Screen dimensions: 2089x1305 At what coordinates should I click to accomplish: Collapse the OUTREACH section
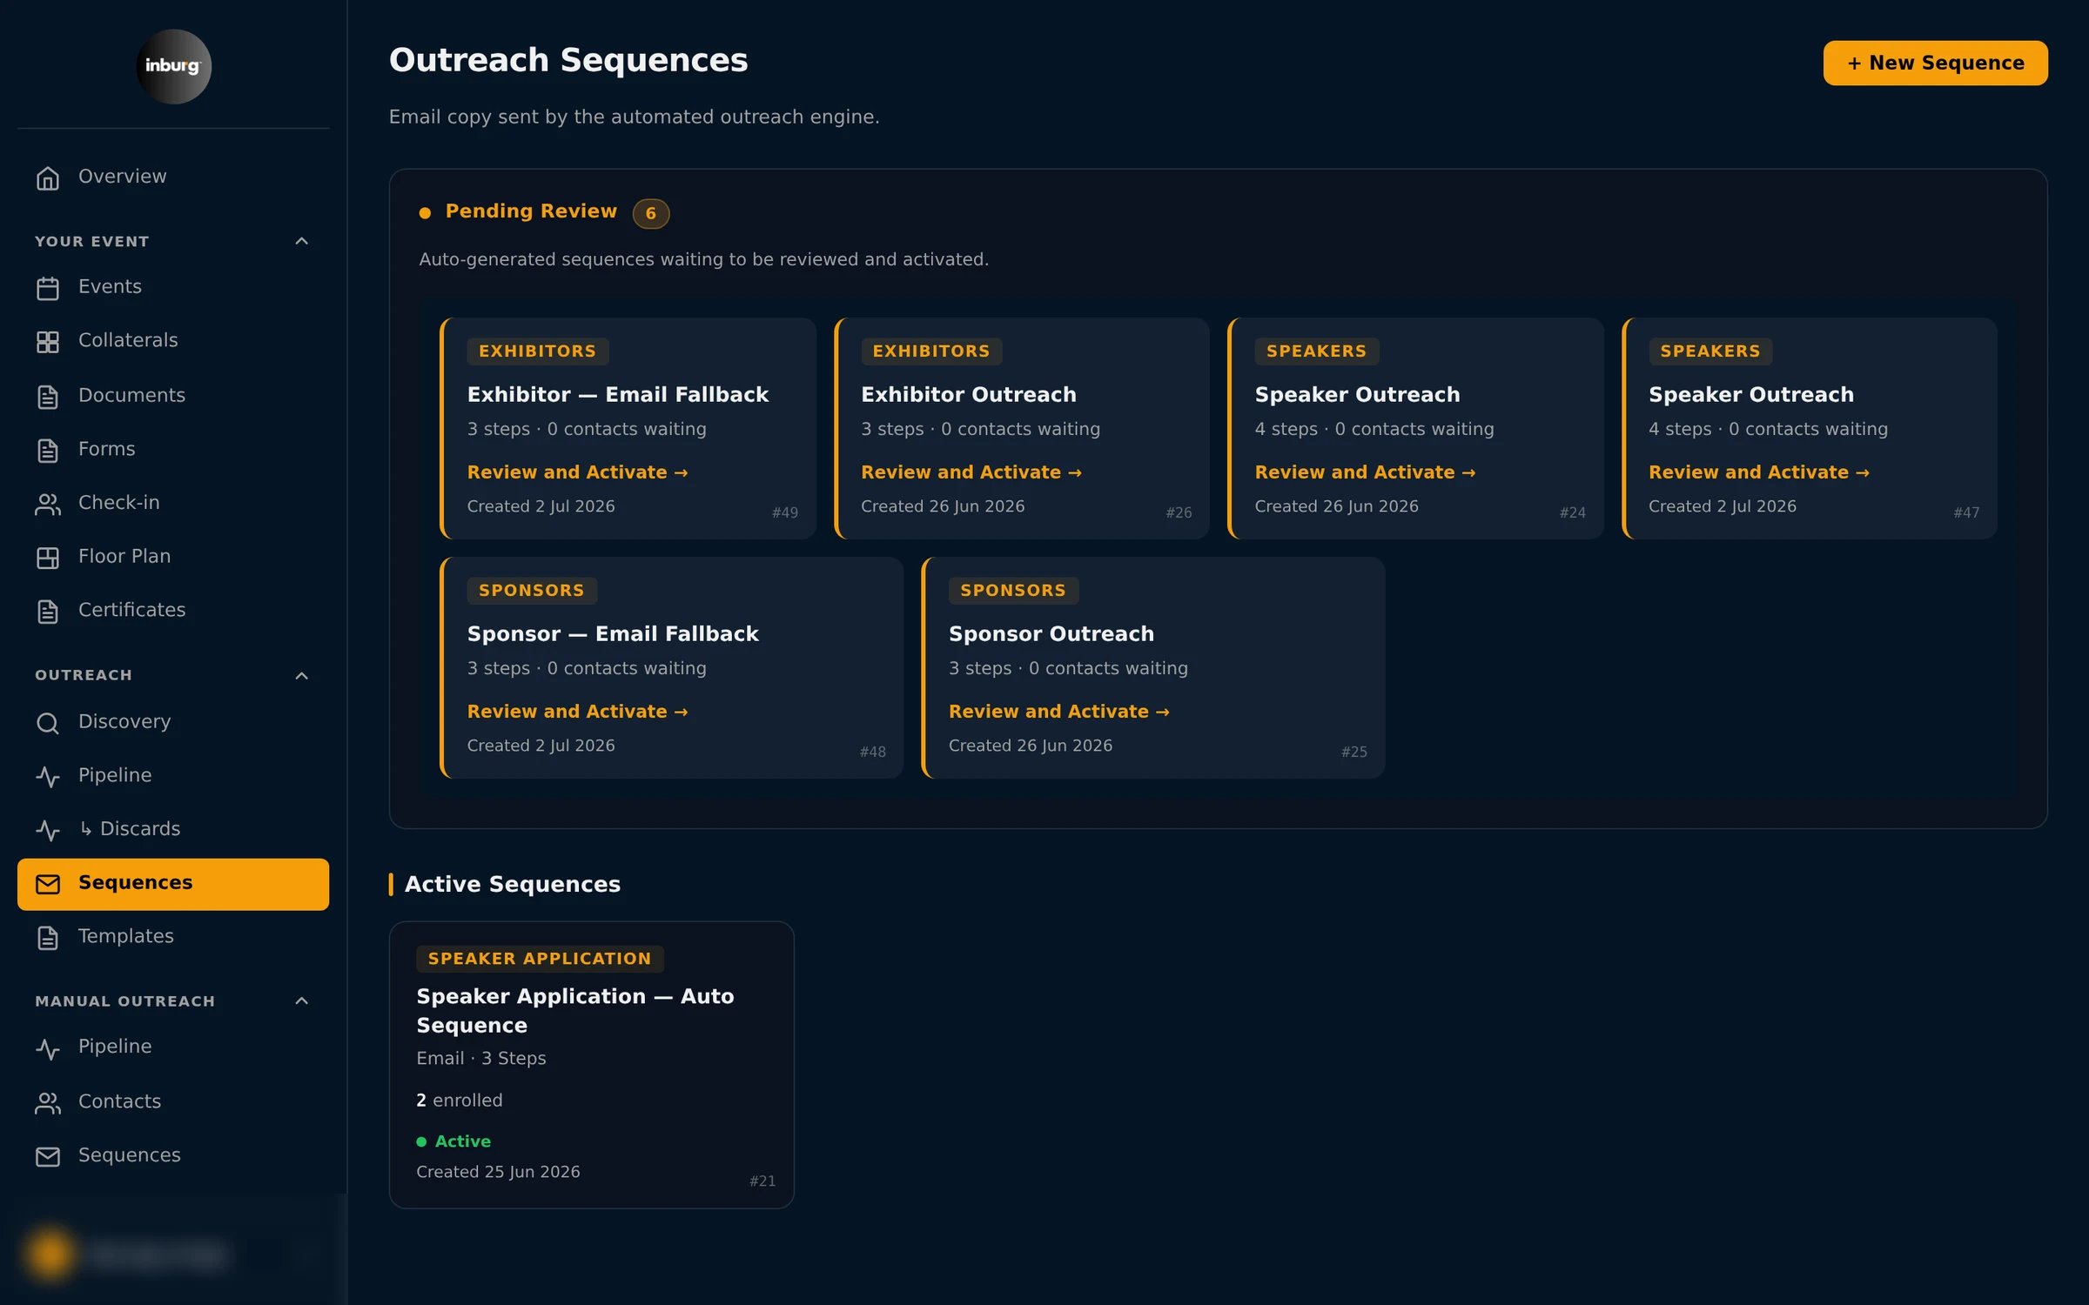[301, 675]
